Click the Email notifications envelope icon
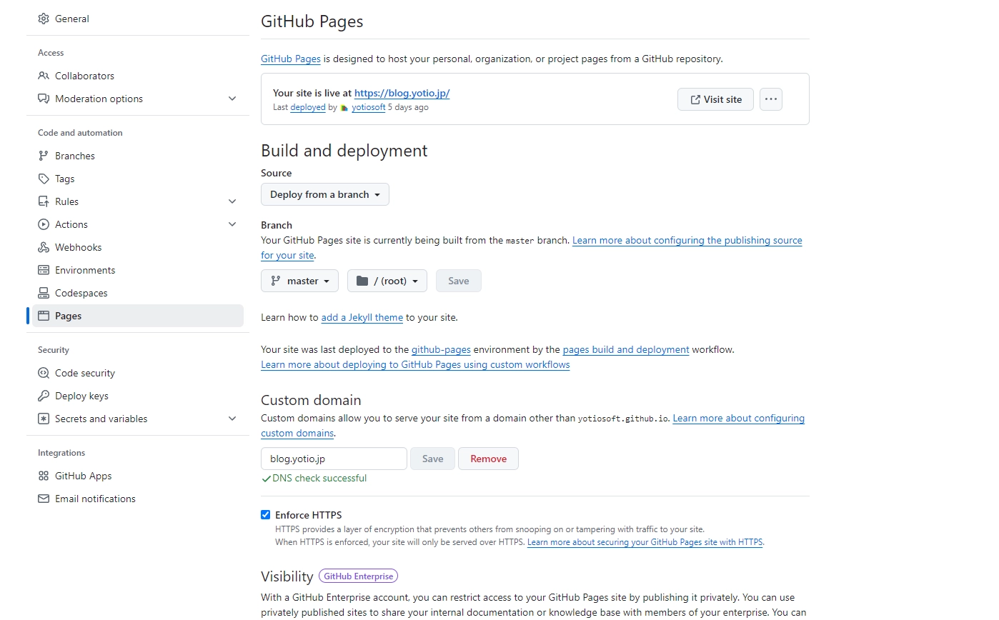The width and height of the screenshot is (999, 620). tap(44, 499)
